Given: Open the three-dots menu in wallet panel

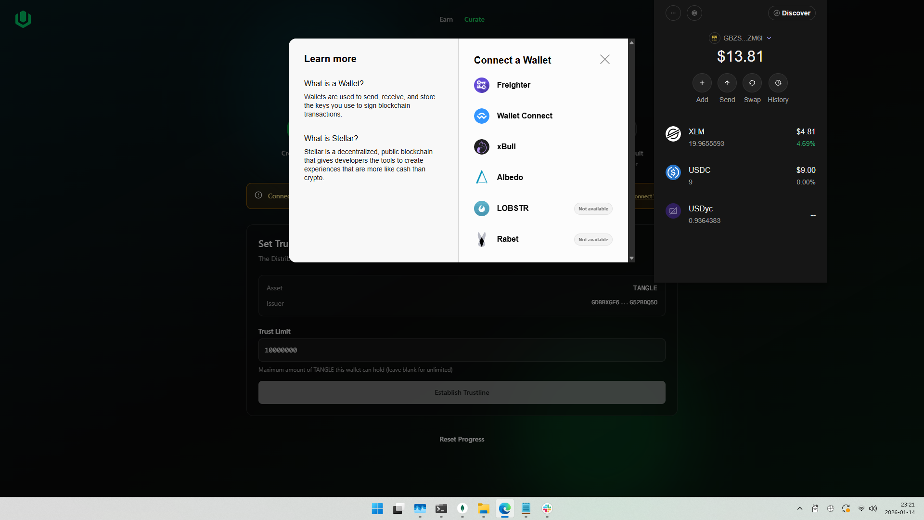Looking at the screenshot, I should pos(673,13).
